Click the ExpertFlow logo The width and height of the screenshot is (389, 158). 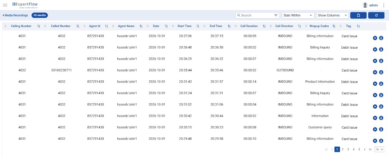pyautogui.click(x=25, y=5)
